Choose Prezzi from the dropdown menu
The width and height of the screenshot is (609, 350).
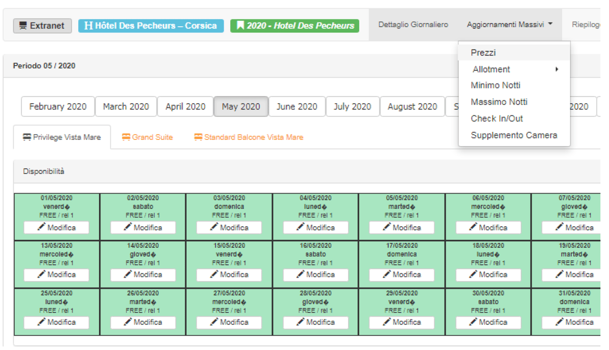[x=514, y=53]
